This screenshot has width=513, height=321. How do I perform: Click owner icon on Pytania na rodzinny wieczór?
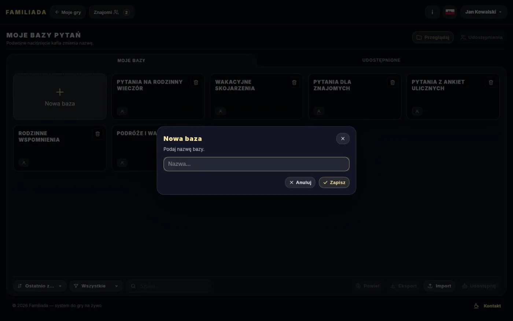122,111
